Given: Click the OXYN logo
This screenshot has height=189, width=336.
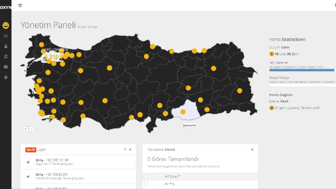Looking at the screenshot, I should click(x=6, y=8).
